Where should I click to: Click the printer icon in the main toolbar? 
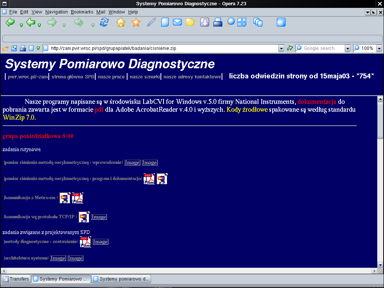218,22
